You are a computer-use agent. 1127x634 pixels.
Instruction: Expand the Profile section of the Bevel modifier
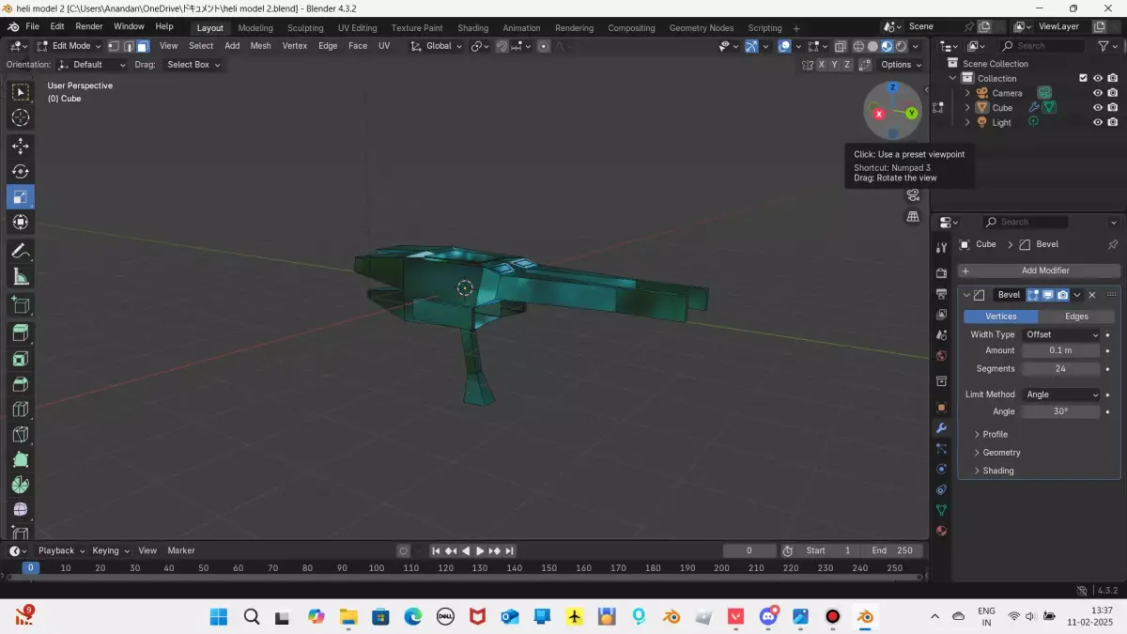(x=993, y=434)
